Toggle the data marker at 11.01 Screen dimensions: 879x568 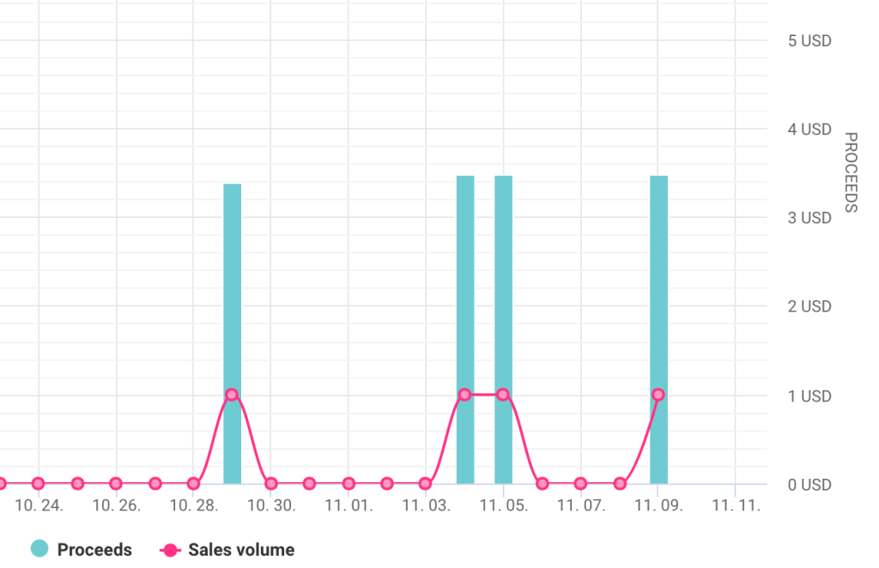pyautogui.click(x=348, y=483)
